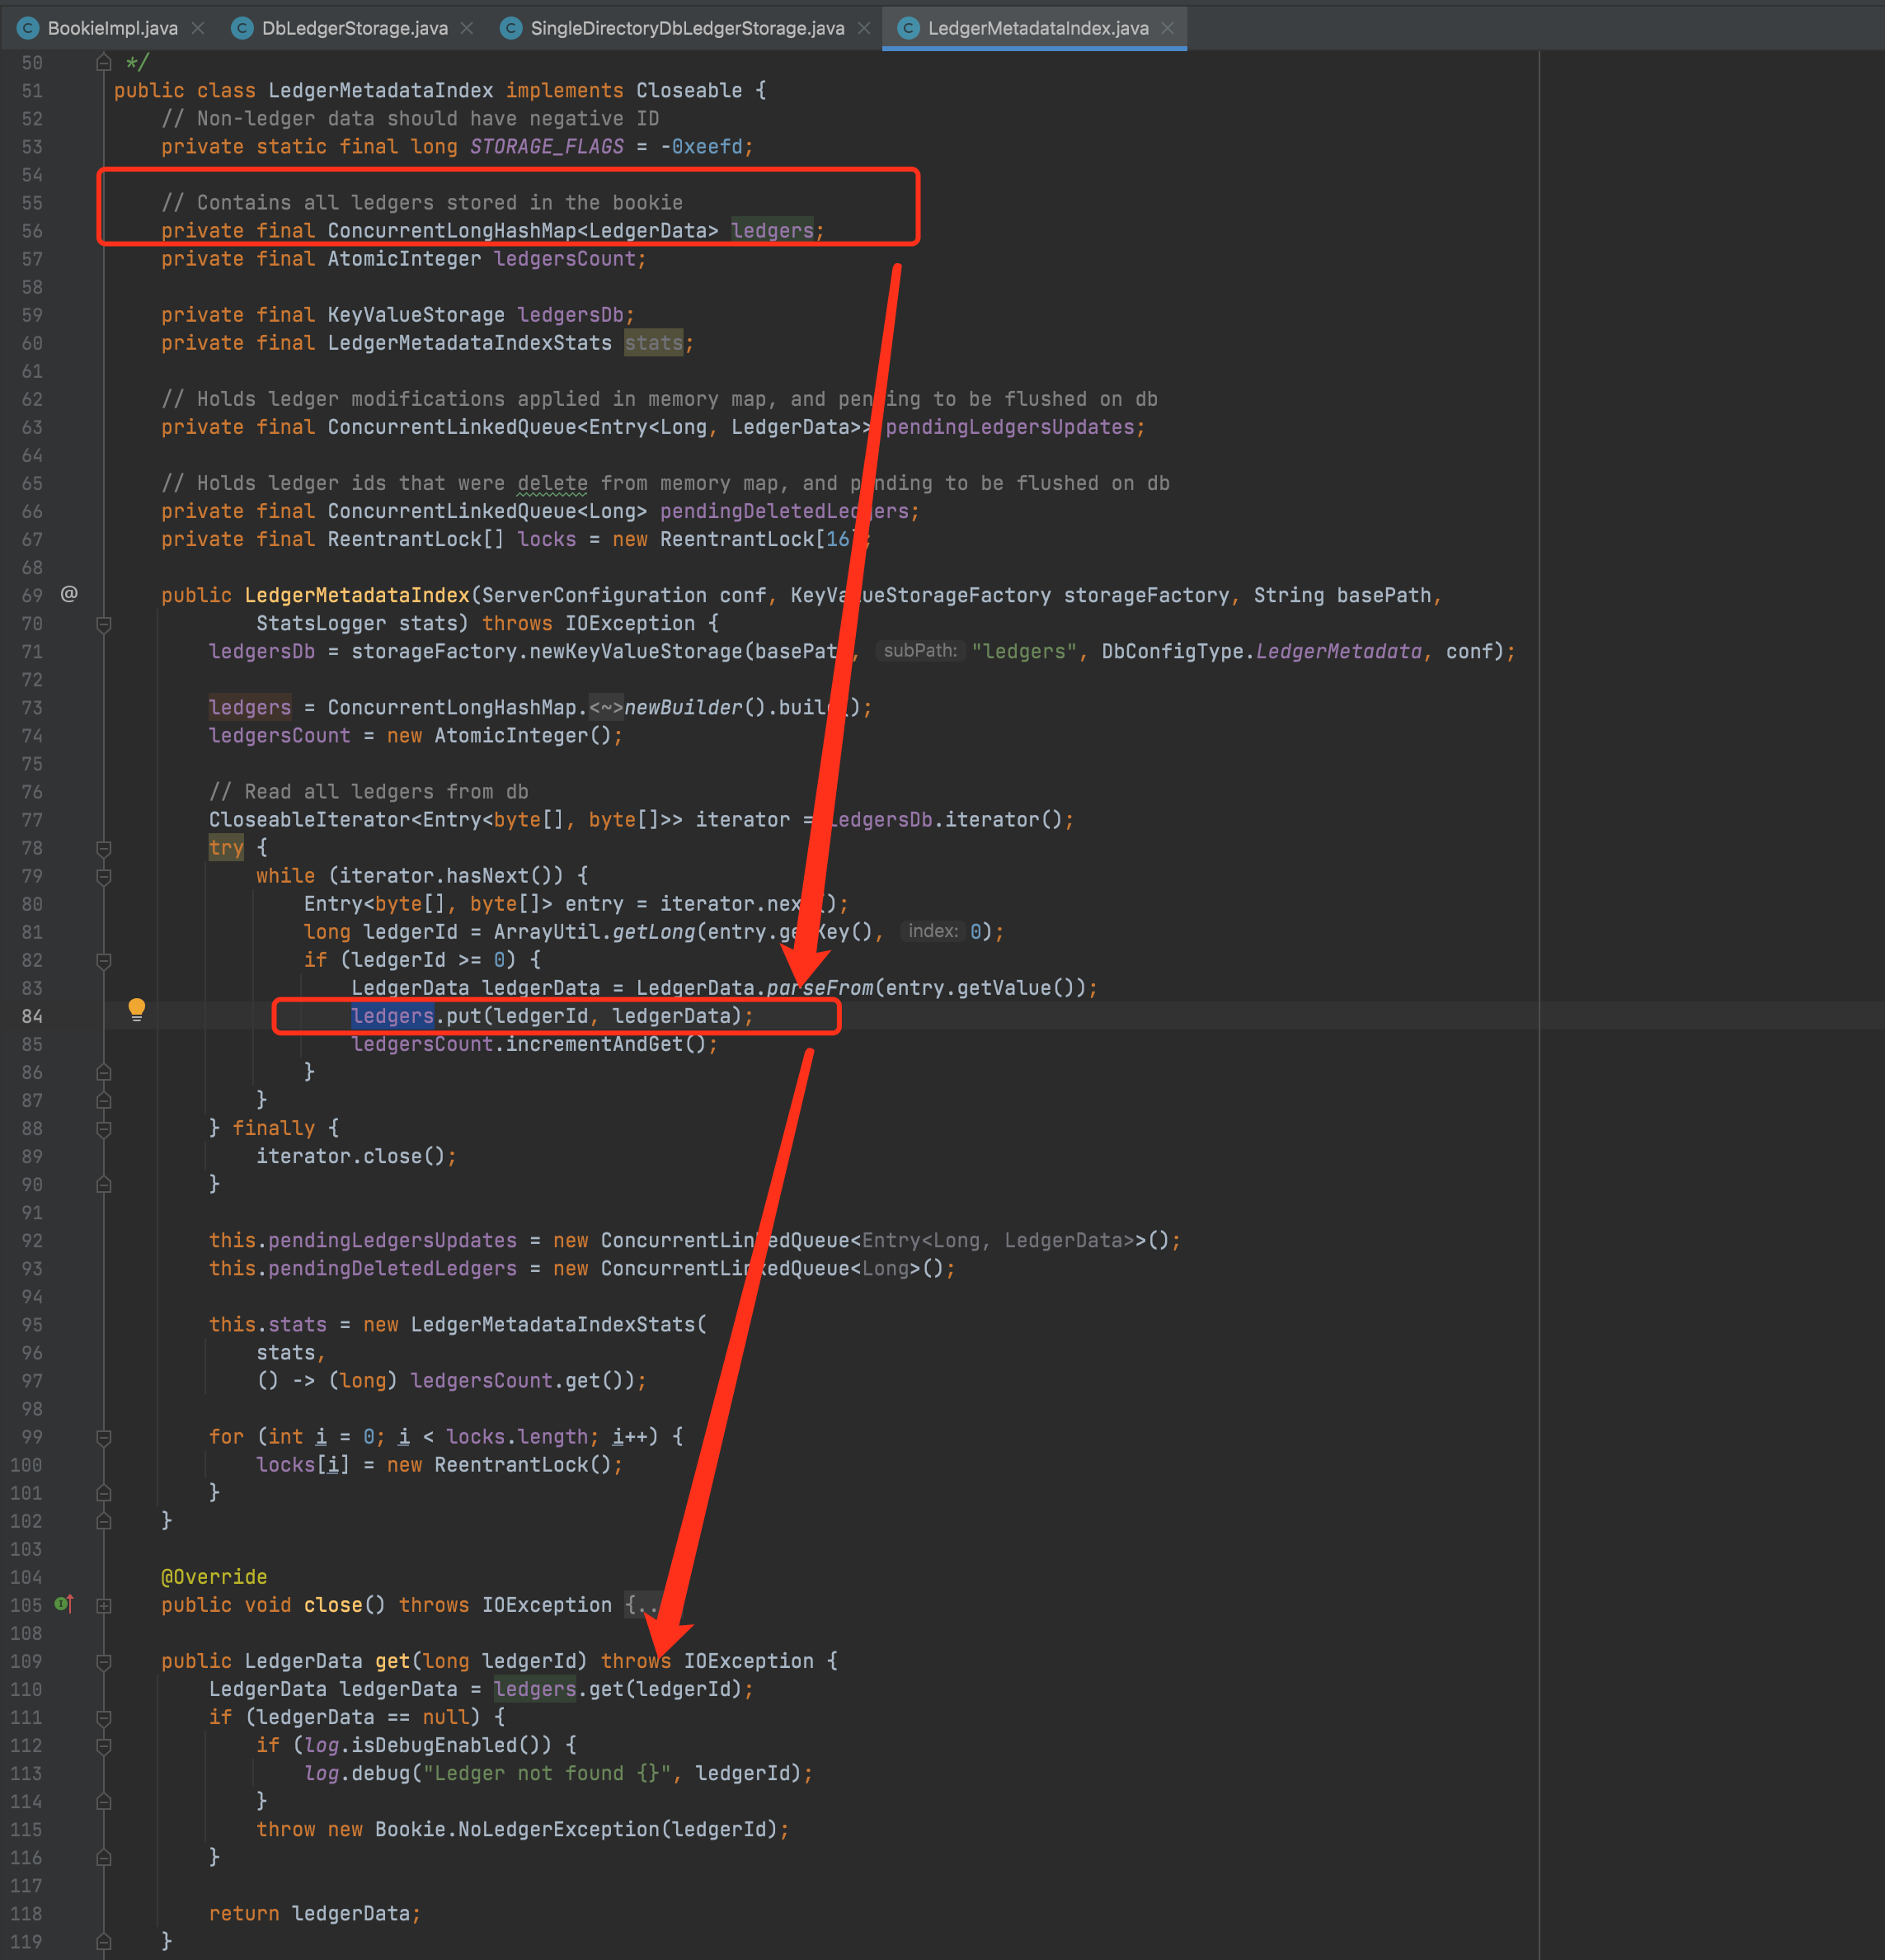
Task: Close the DbLedgerStorage.java tab
Action: [467, 28]
